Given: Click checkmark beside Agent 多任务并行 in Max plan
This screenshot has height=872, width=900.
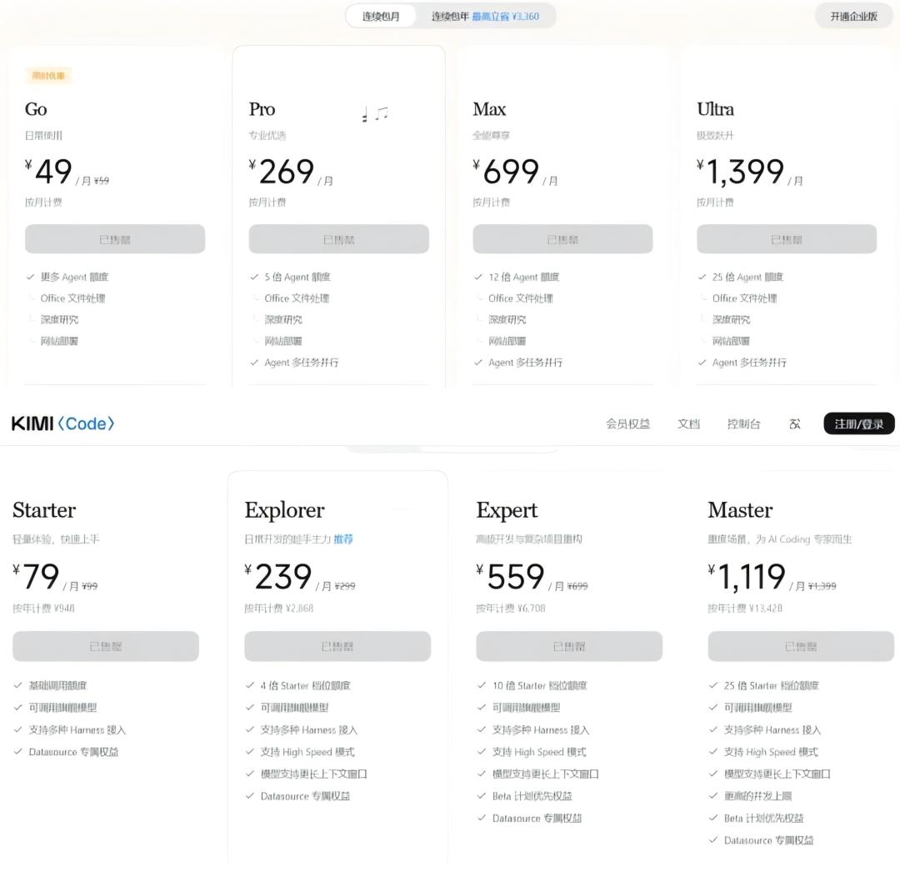Looking at the screenshot, I should point(478,363).
